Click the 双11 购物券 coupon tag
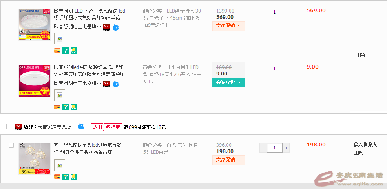This screenshot has height=189, width=387. coord(106,127)
